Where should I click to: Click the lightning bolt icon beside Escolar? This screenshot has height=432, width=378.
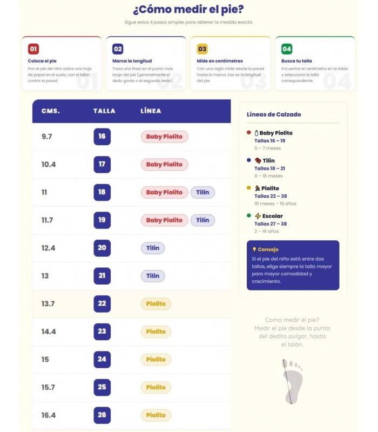[x=258, y=216]
